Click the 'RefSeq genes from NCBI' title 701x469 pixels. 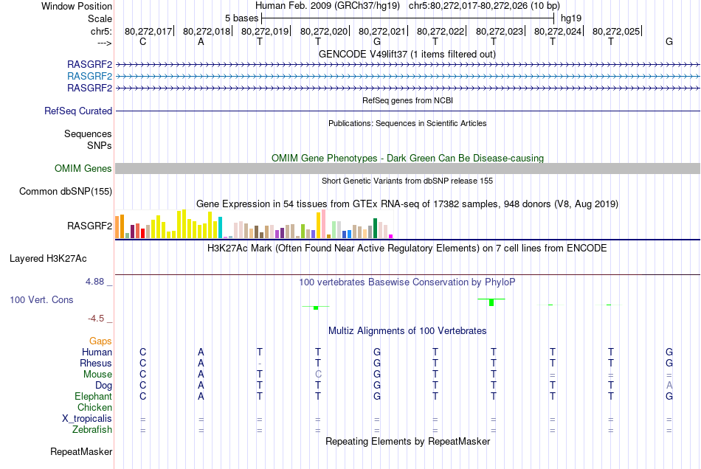407,100
